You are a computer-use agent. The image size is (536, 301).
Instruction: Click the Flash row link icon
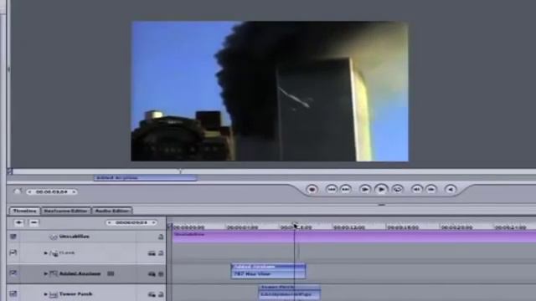pos(152,253)
